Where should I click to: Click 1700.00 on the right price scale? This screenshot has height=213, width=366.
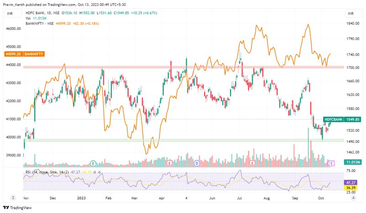click(353, 68)
